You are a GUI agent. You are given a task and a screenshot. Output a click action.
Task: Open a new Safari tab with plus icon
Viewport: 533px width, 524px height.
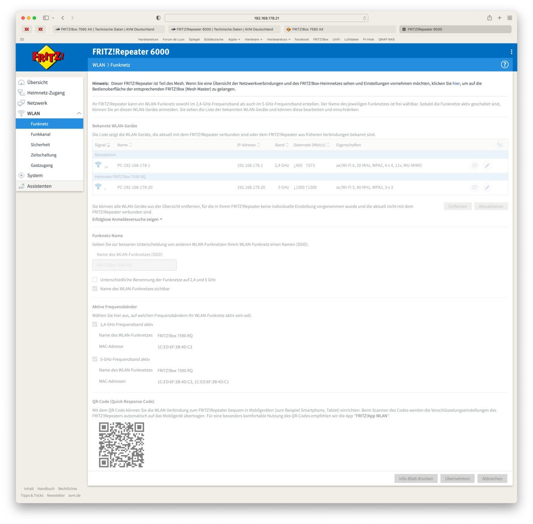coord(500,18)
